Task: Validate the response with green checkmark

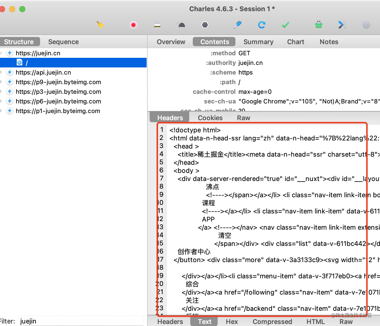Action: (x=286, y=25)
